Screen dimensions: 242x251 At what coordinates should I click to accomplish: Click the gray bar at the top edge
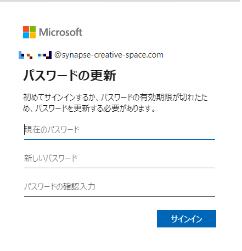120,1
